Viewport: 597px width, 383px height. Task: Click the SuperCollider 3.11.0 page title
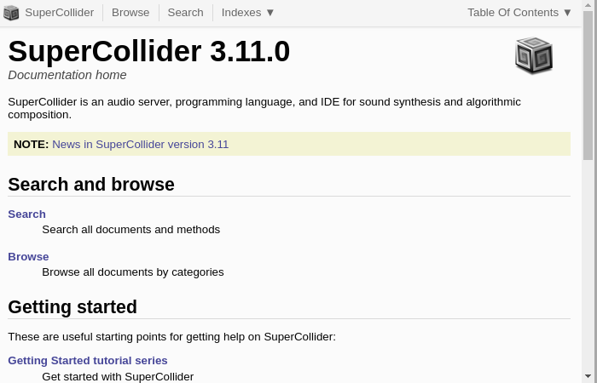pyautogui.click(x=149, y=51)
